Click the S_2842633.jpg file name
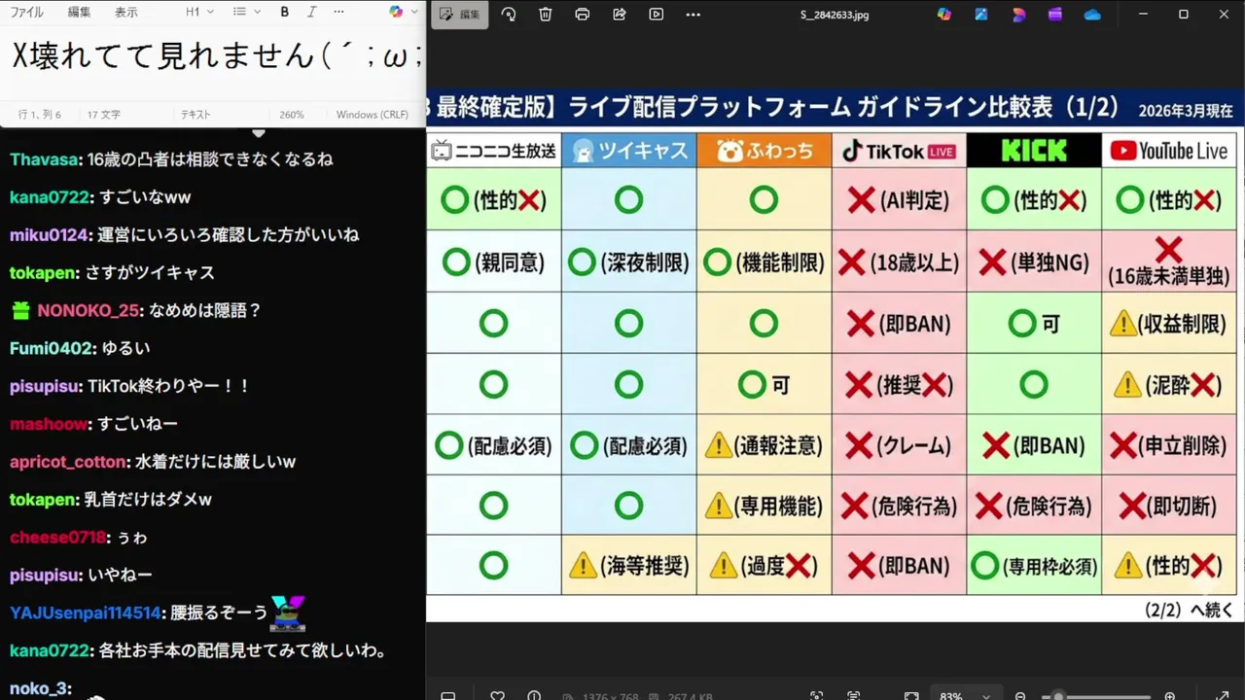 (835, 15)
